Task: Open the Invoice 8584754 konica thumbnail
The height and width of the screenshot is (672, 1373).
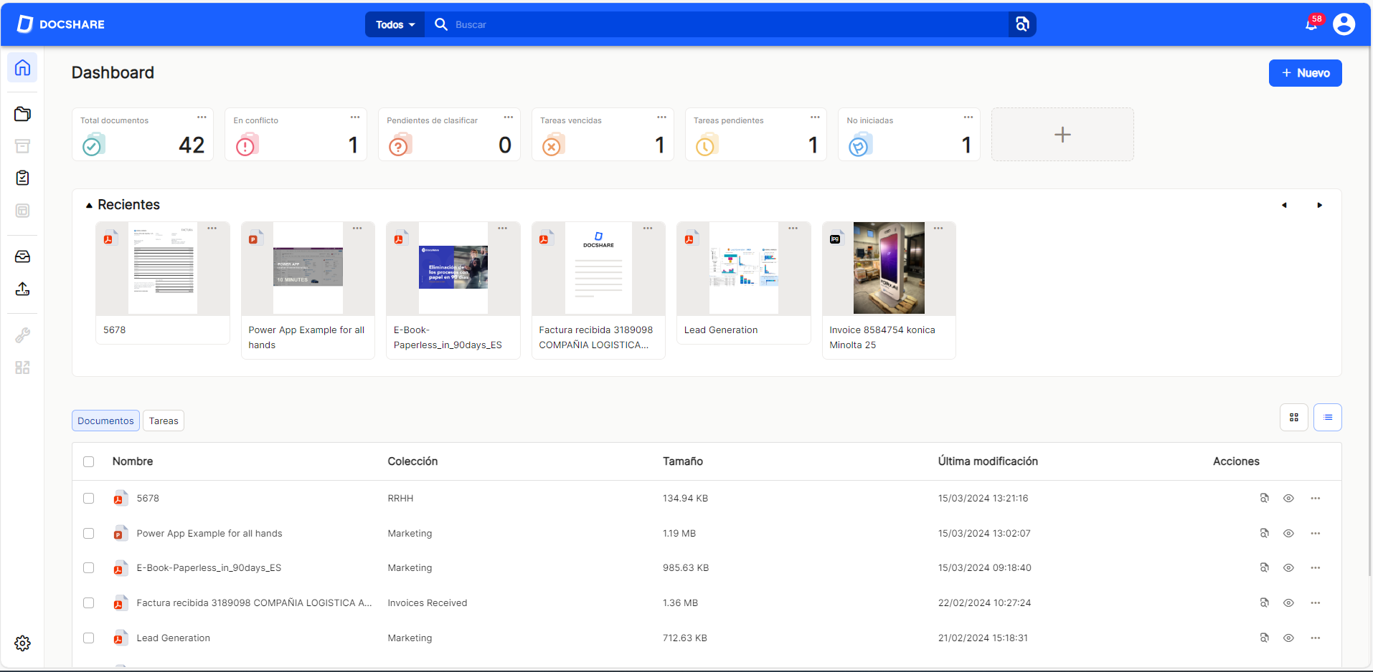Action: pos(889,268)
